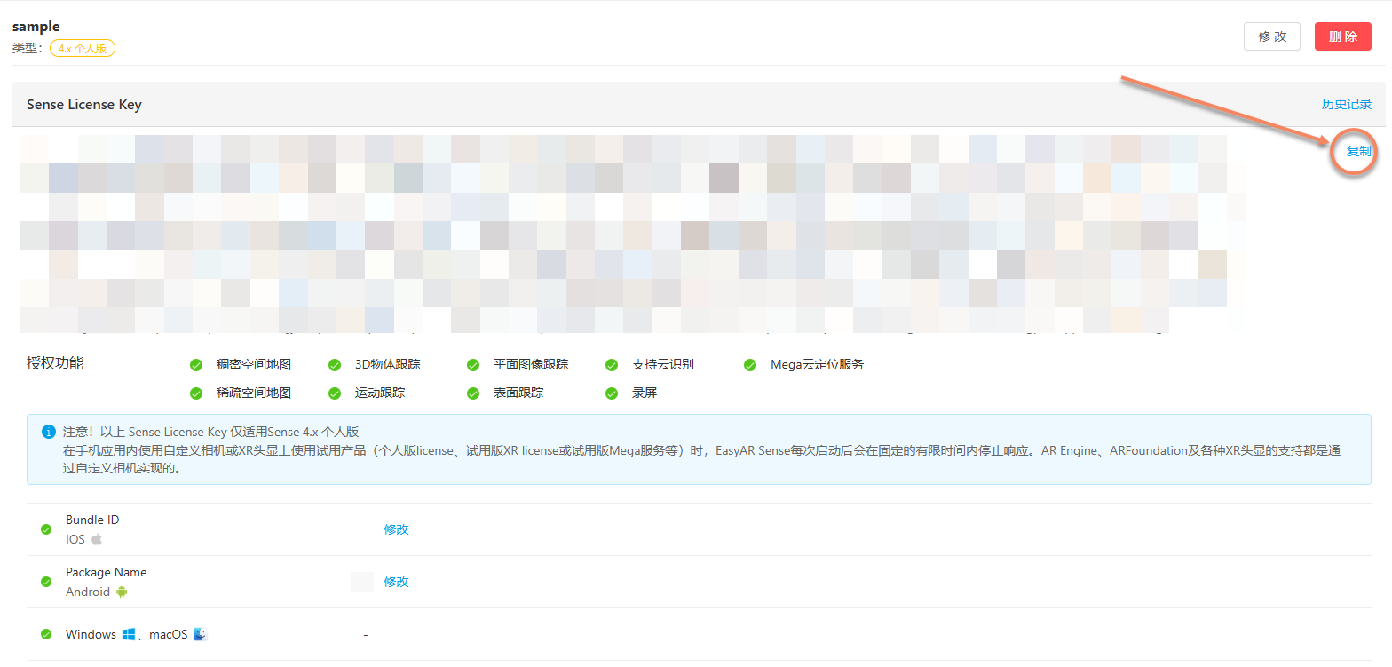Click 修改 link for Bundle ID

point(396,529)
